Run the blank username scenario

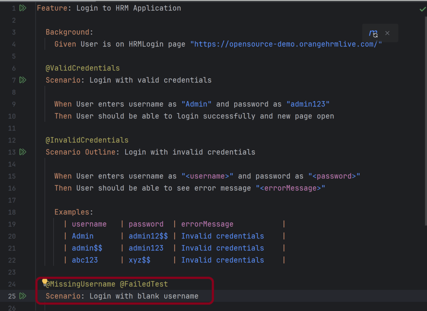pyautogui.click(x=23, y=296)
